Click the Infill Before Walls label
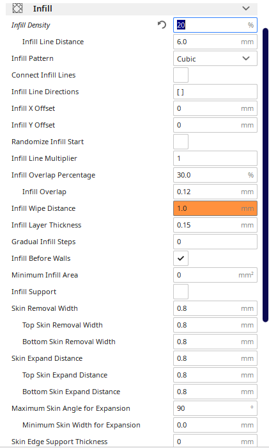 click(41, 258)
